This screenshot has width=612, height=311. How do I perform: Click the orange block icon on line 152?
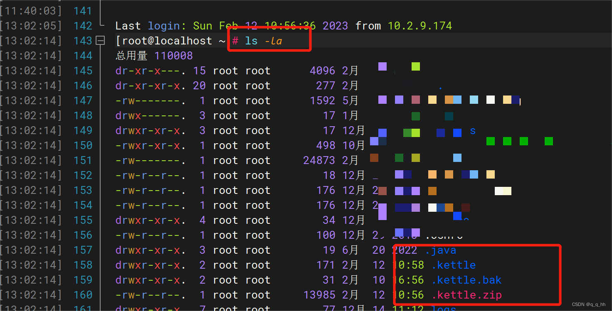point(449,174)
